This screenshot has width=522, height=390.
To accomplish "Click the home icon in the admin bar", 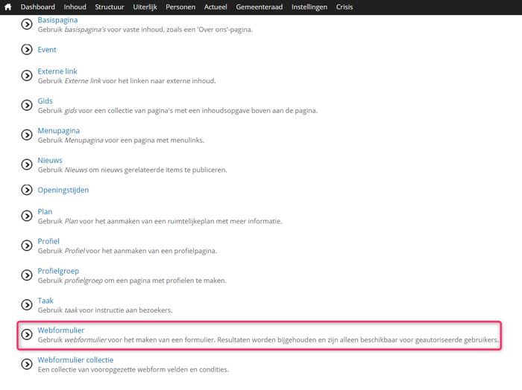I will tap(8, 7).
